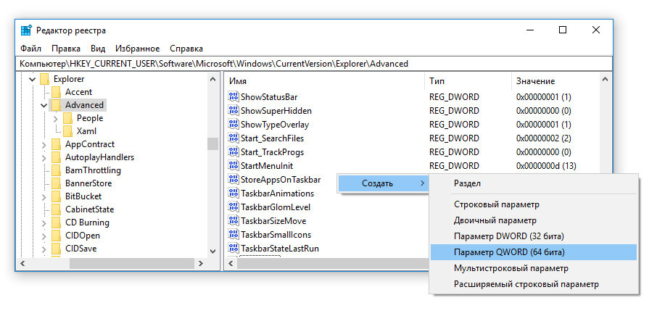This screenshot has width=657, height=316.
Task: Click the Explorer folder icon in tree
Action: tap(44, 79)
